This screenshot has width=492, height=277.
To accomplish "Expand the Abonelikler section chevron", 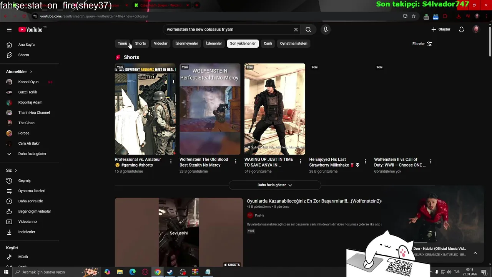I will [x=31, y=72].
